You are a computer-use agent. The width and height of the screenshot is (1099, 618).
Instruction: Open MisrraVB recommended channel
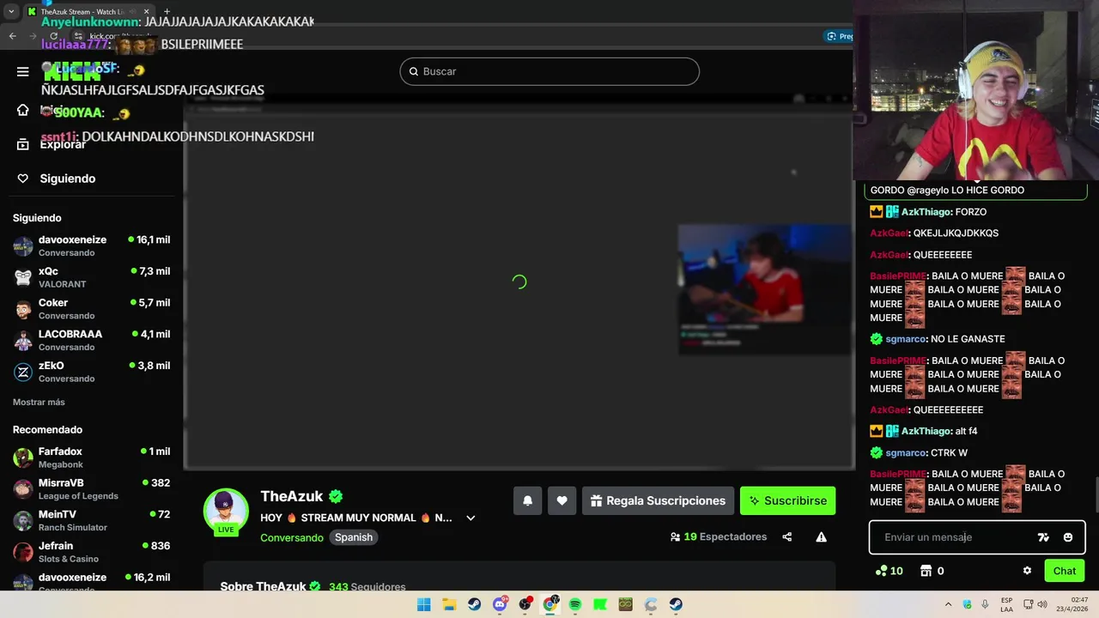pos(91,489)
